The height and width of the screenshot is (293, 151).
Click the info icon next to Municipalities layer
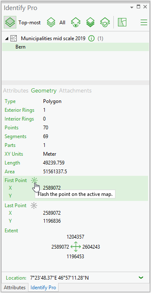92,39
